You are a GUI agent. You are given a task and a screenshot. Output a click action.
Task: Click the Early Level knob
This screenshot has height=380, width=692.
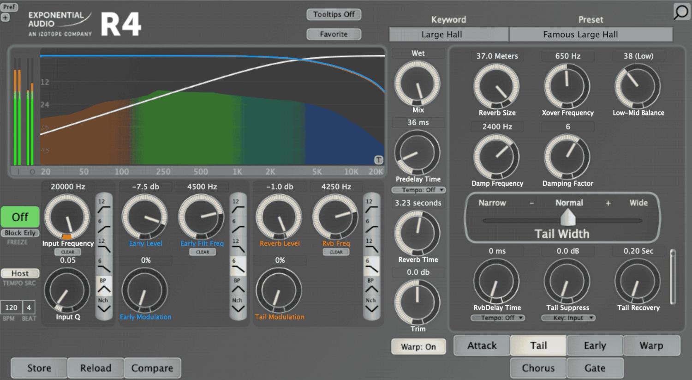(145, 217)
